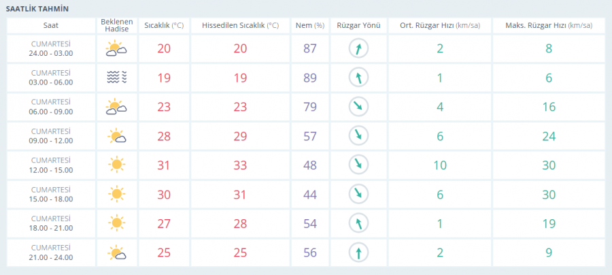Click humidity value 48
Screen dimensions: 612x275
[310, 165]
